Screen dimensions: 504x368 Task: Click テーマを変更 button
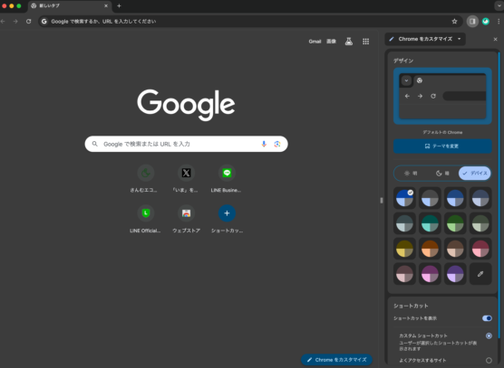[442, 146]
